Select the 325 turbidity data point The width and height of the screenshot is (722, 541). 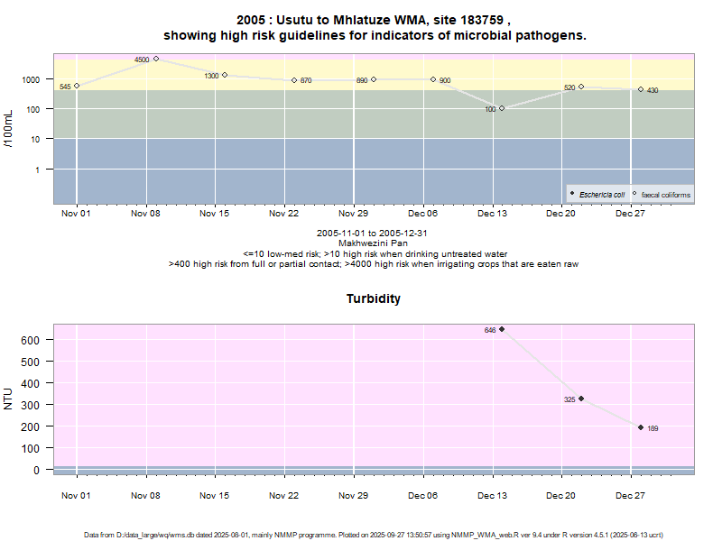click(581, 399)
